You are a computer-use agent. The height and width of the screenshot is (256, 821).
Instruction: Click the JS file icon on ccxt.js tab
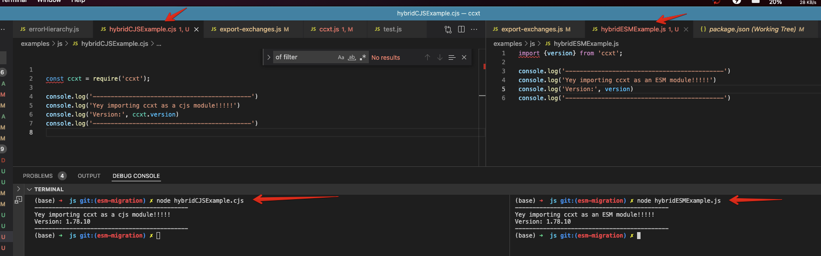pos(314,29)
